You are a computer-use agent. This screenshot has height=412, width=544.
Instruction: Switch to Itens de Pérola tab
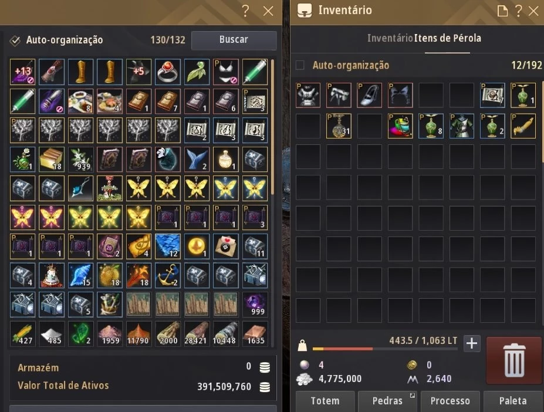click(x=448, y=38)
